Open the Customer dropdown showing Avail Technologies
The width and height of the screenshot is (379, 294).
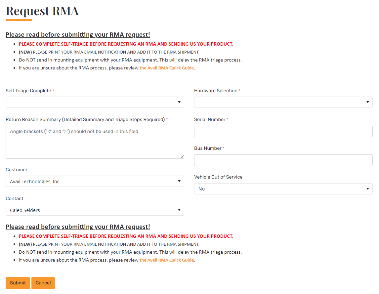point(95,181)
